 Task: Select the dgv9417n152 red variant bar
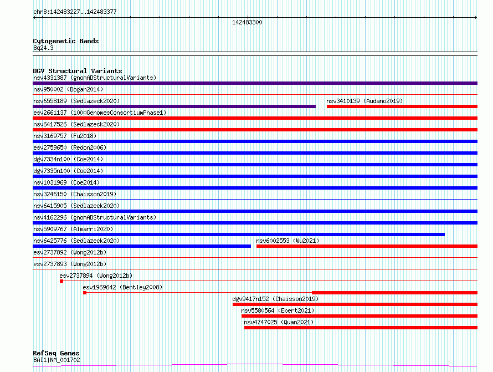coord(355,304)
